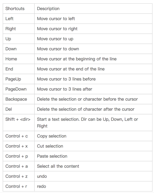This screenshot has height=193, width=154.
Task: Click the Up shortcut cell
Action: click(8, 39)
